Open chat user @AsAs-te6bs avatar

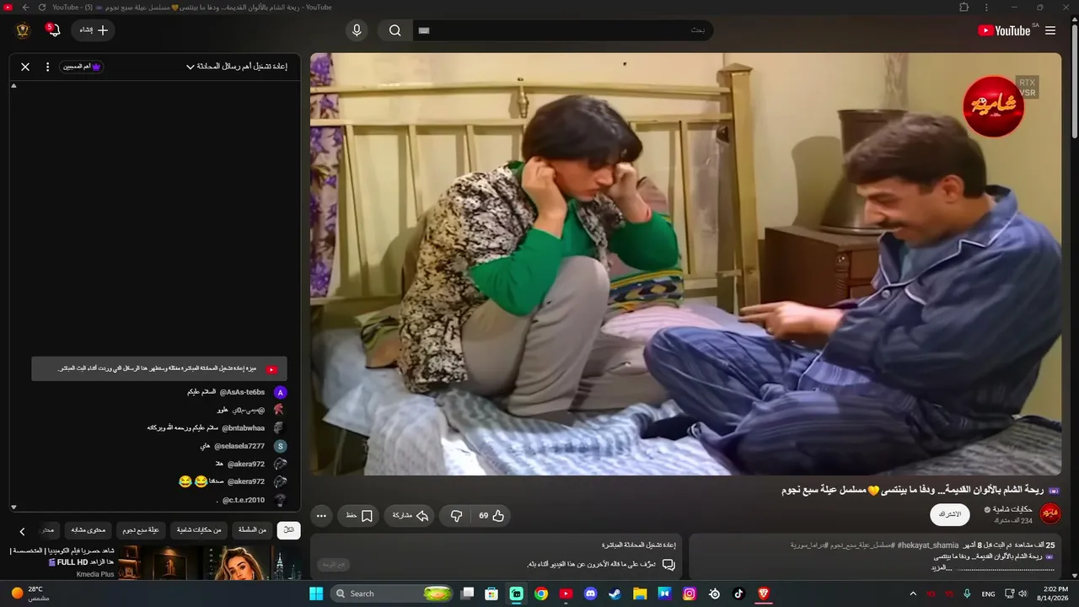[x=281, y=392]
